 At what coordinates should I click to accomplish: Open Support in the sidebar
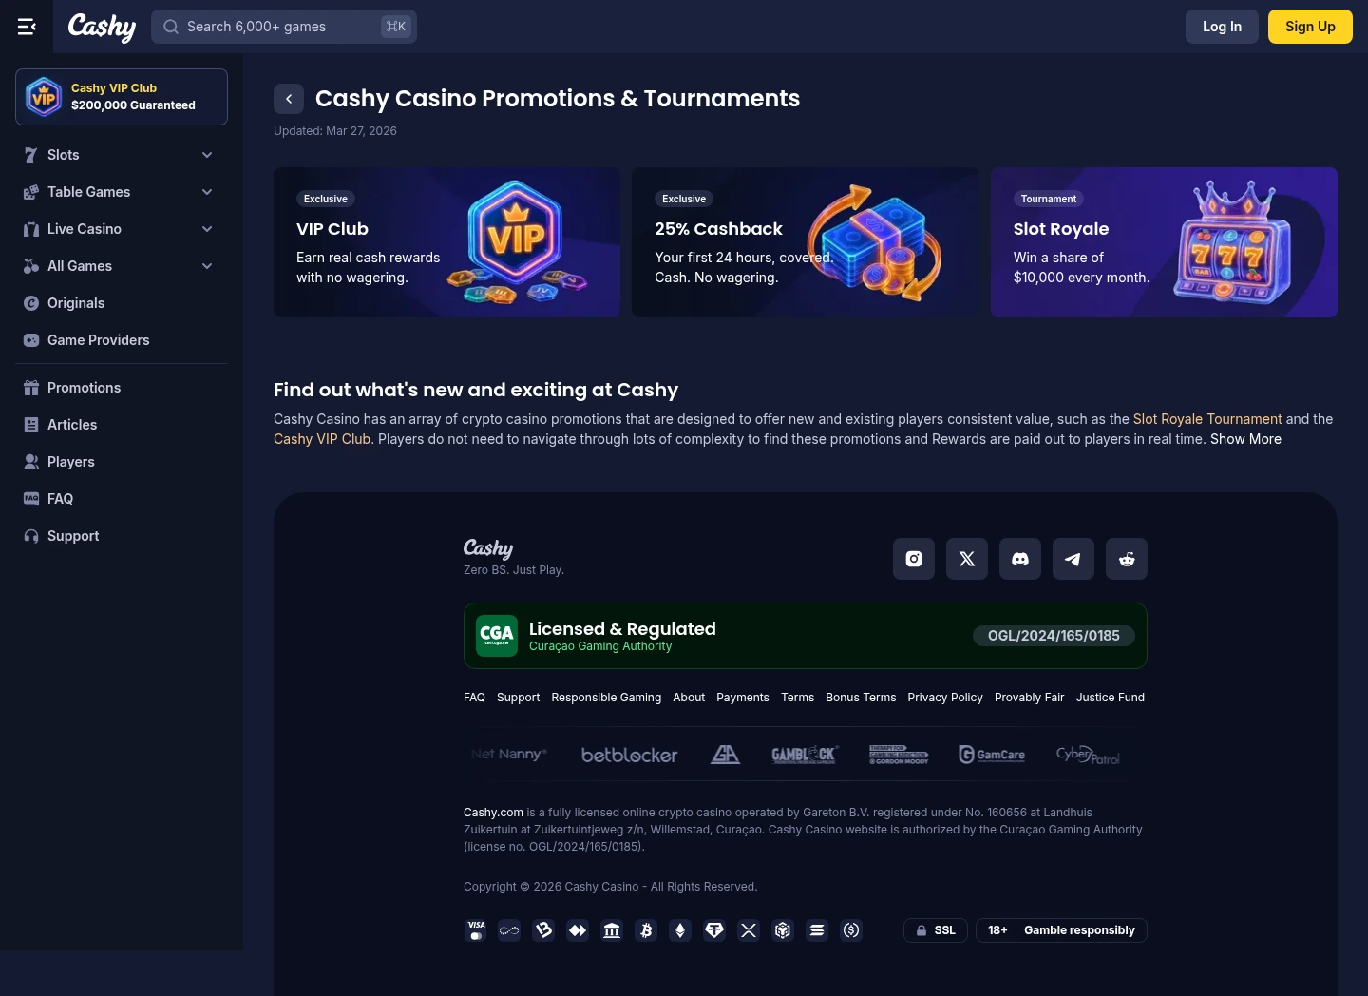(x=122, y=536)
